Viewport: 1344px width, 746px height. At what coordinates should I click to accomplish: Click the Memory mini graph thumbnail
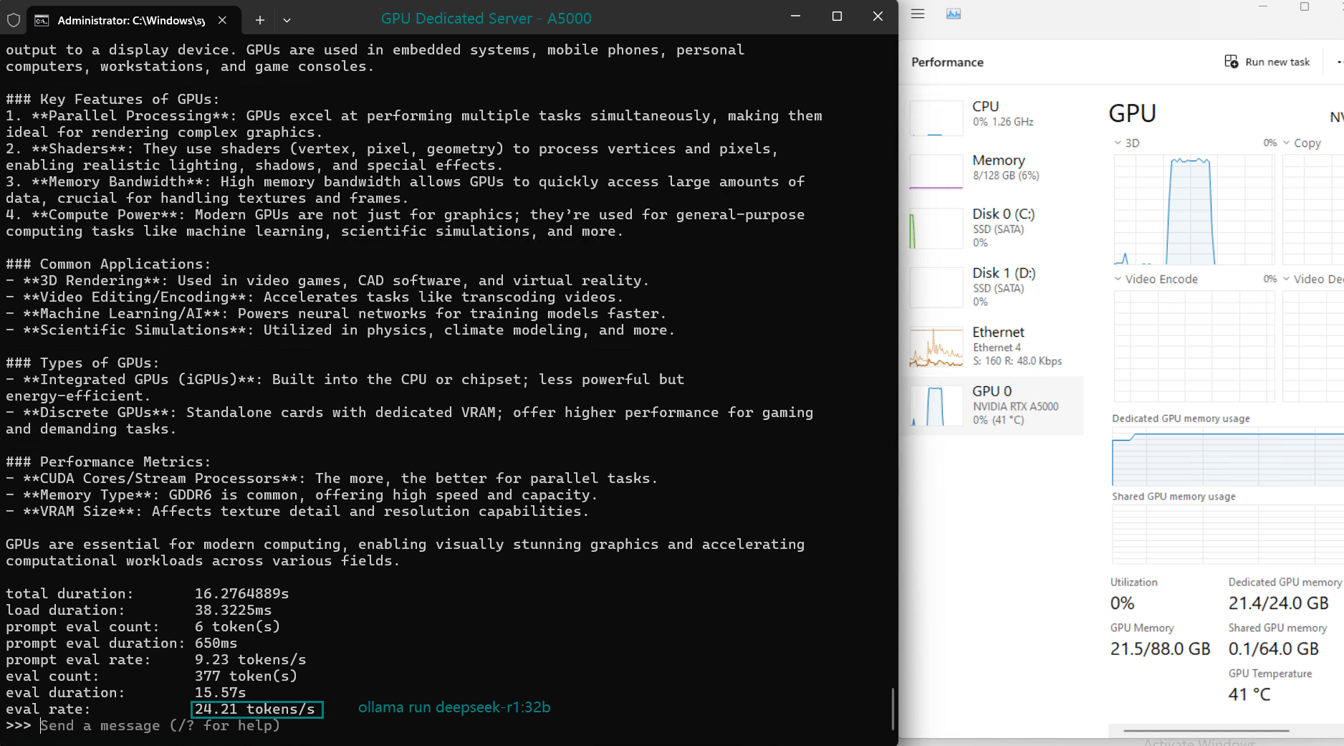click(x=936, y=171)
